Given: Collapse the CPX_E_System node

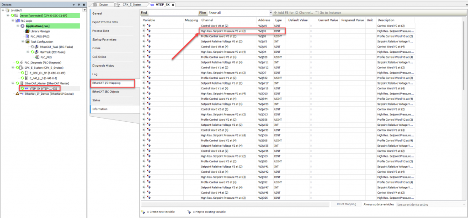Looking at the screenshot, I should pos(12,67).
